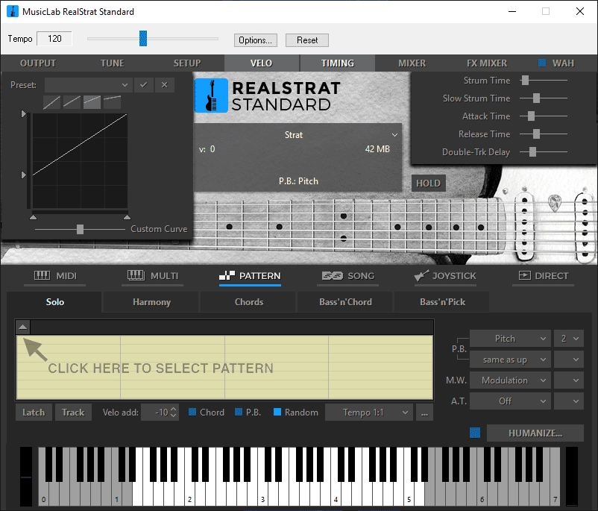Select the second velocity curve shape icon
The height and width of the screenshot is (511, 598).
[x=72, y=102]
